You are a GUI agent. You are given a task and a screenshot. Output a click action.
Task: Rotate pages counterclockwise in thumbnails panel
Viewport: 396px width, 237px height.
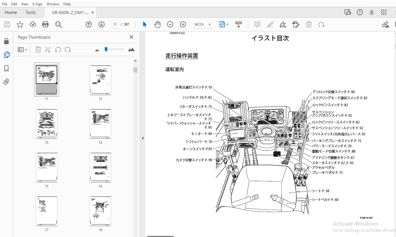coord(58,50)
